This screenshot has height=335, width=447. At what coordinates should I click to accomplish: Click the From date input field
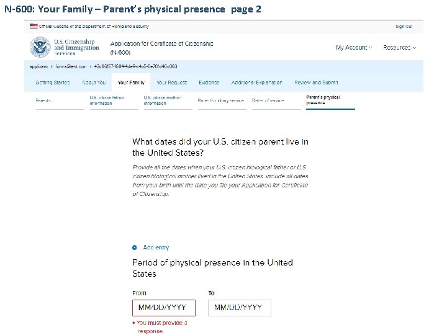point(163,308)
